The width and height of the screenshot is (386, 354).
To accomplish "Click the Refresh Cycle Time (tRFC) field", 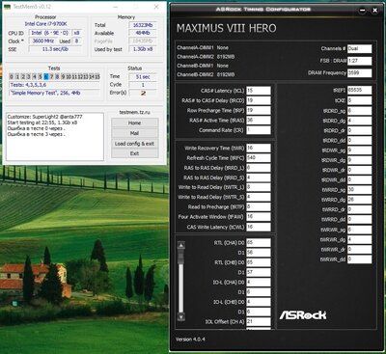I will [x=259, y=158].
